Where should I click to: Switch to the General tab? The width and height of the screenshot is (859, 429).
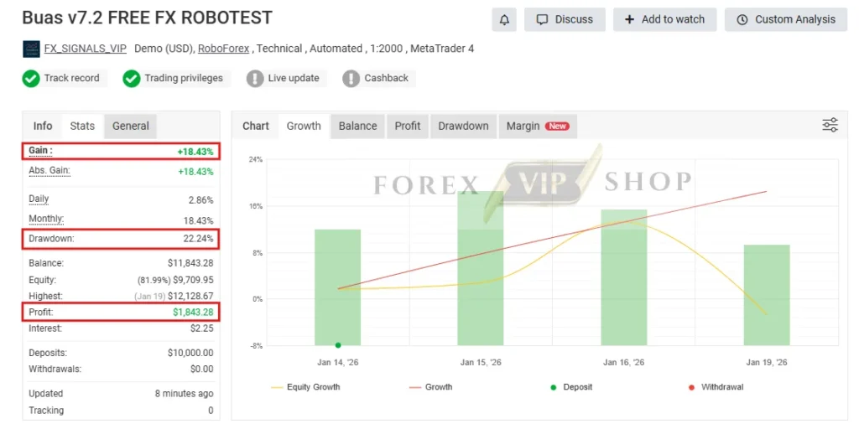130,127
